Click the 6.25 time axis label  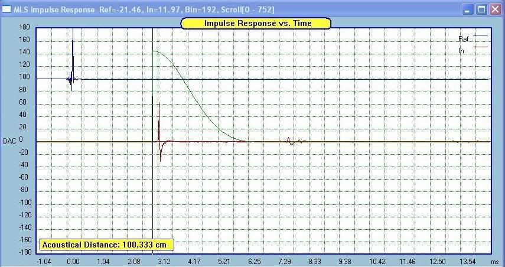255,261
